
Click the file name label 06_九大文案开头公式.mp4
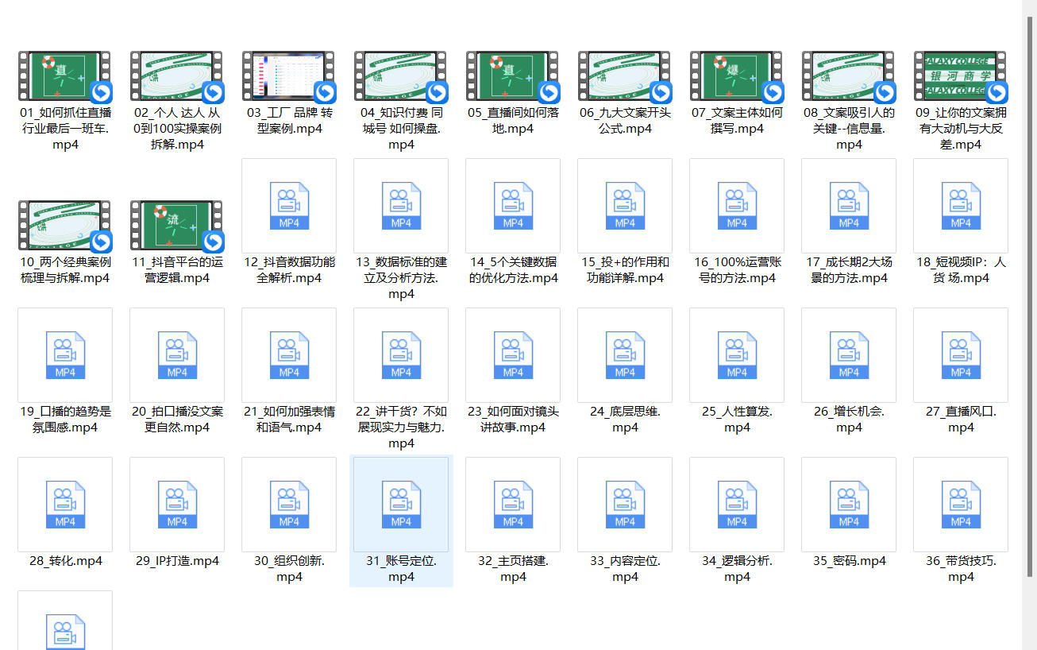click(625, 121)
